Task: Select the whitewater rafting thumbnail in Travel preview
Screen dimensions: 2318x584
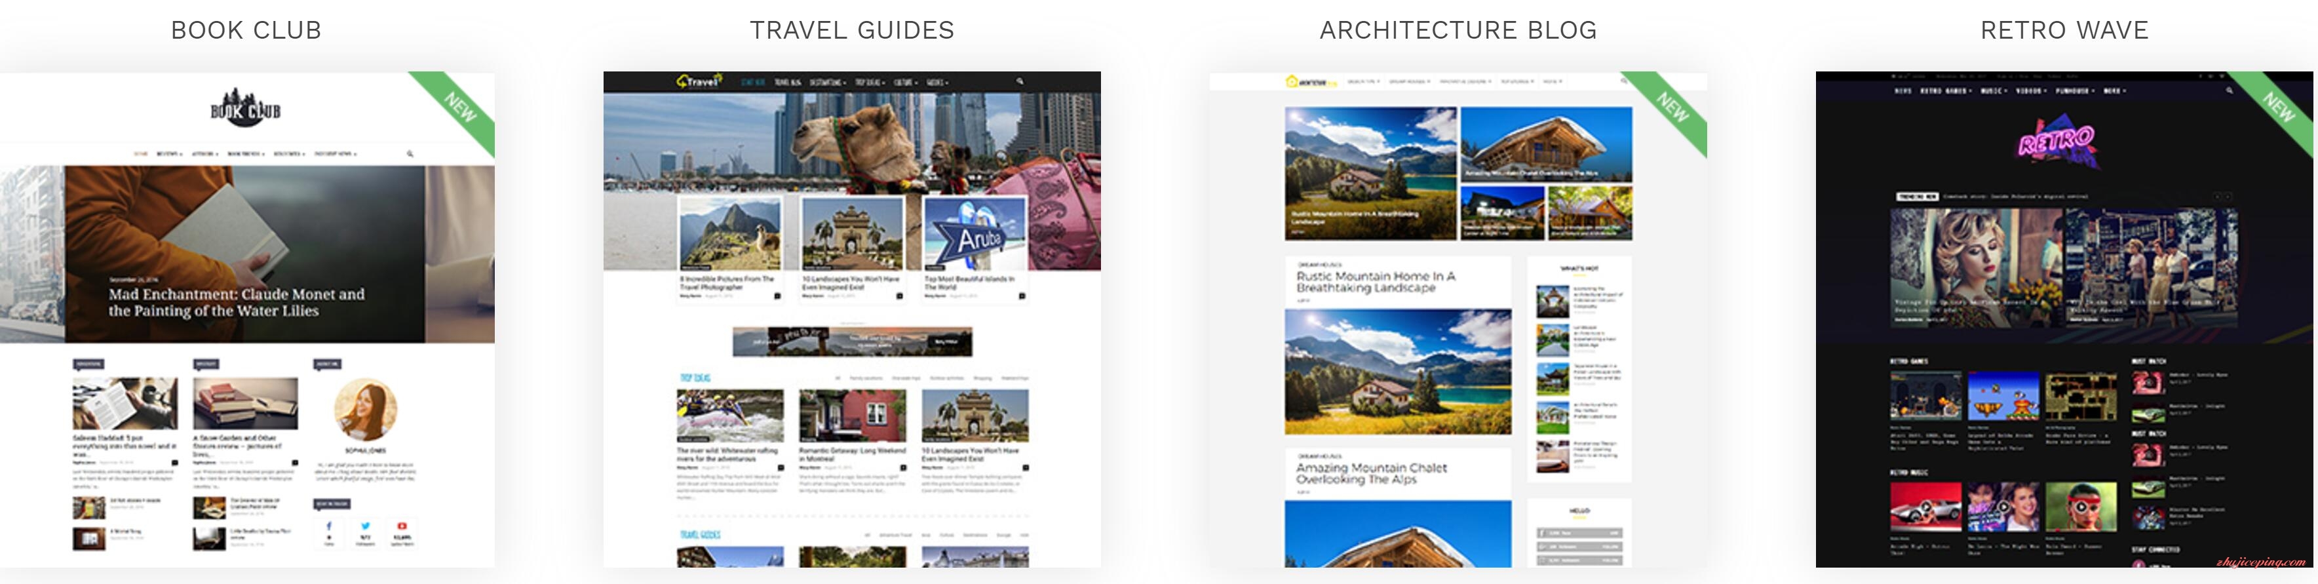Action: tap(730, 416)
